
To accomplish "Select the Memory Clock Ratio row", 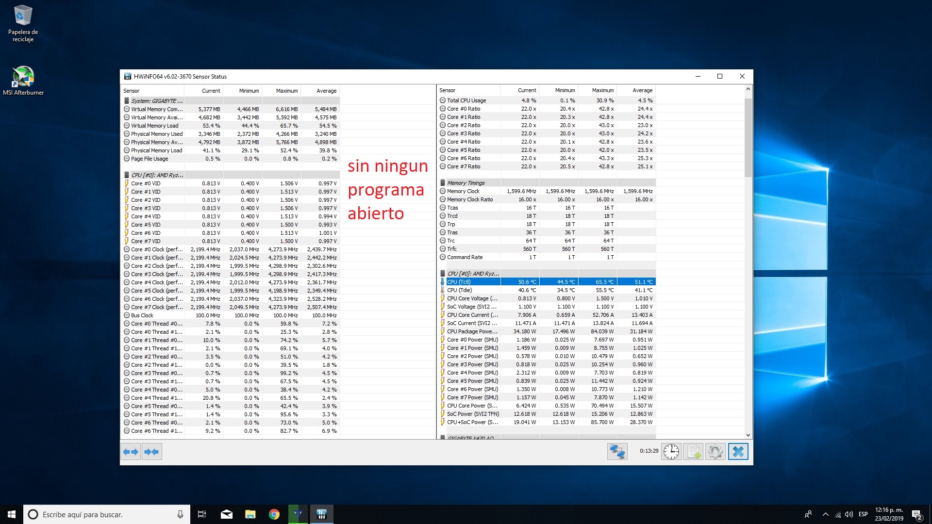I will coord(547,199).
